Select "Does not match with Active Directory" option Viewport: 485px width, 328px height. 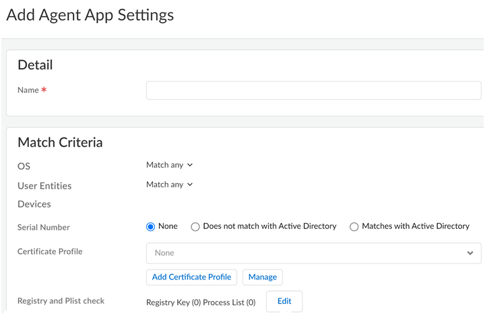click(196, 227)
